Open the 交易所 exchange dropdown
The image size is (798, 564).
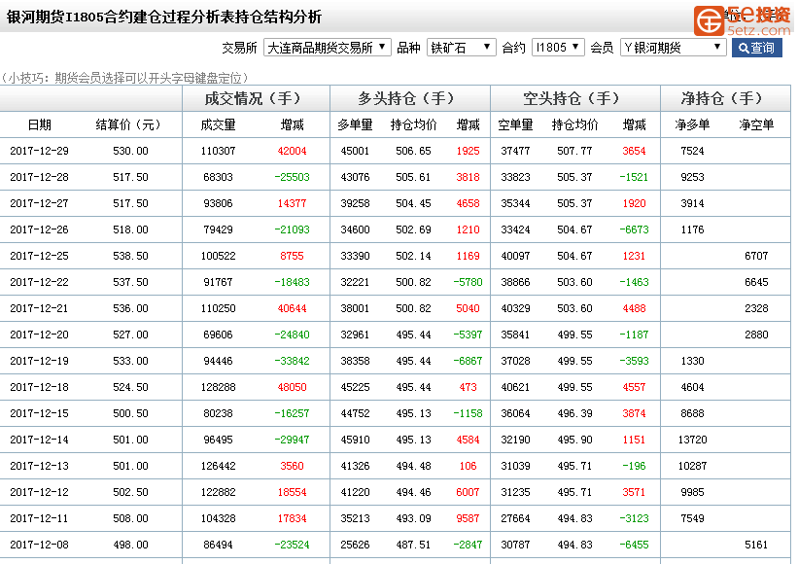coord(328,48)
